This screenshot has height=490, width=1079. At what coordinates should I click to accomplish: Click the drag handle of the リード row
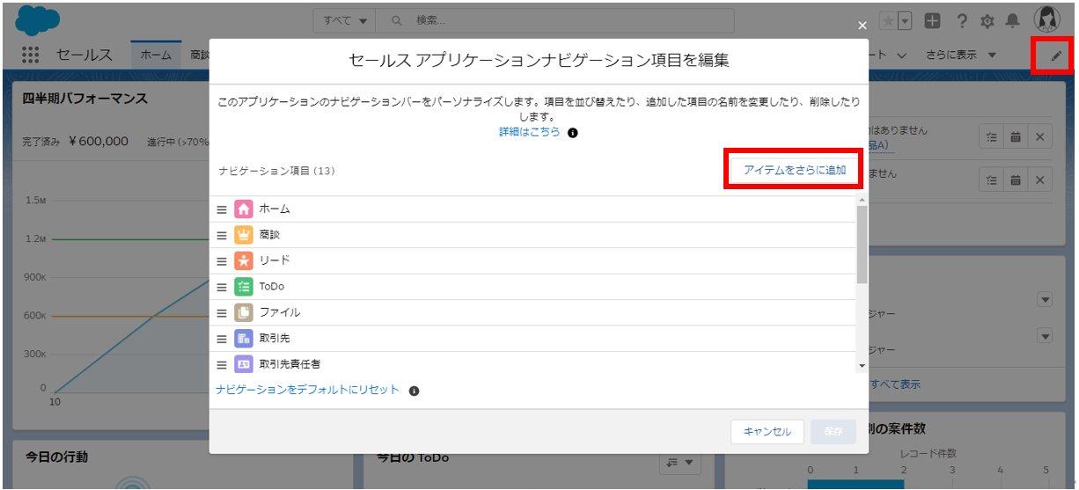pyautogui.click(x=222, y=261)
